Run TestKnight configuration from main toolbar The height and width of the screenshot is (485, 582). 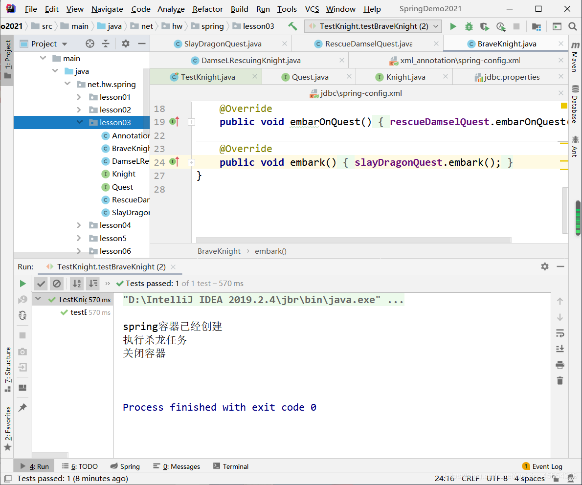453,26
